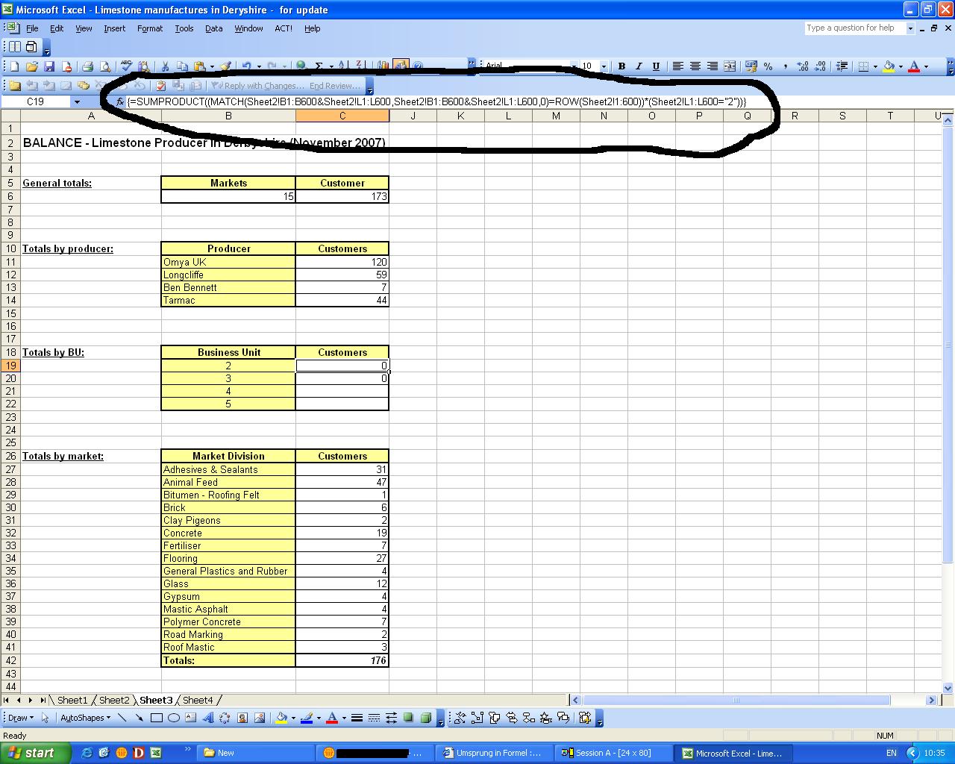955x764 pixels.
Task: Print the sheet using the printer icon
Action: (x=87, y=66)
